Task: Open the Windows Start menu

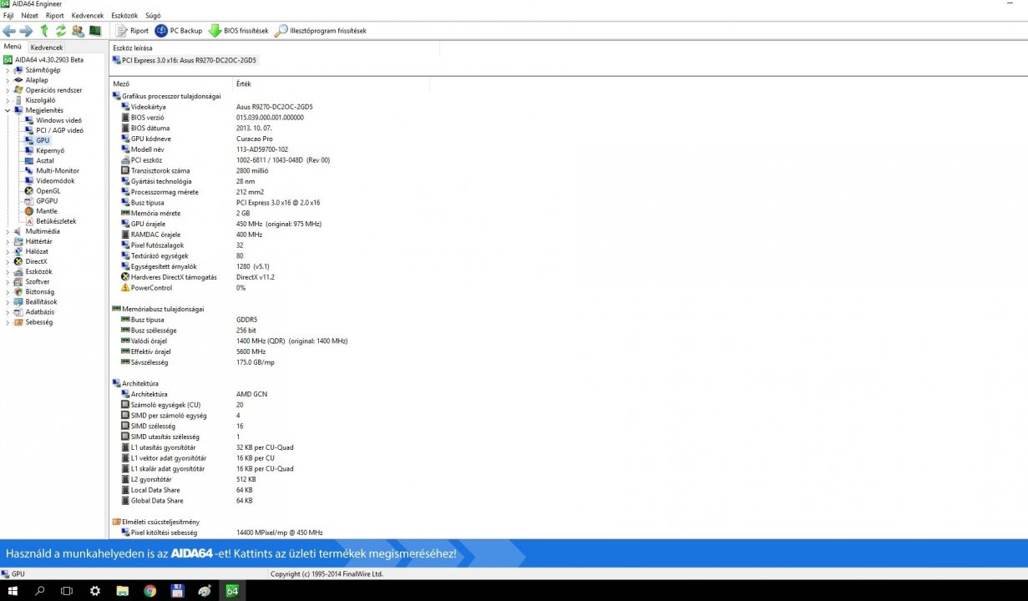Action: (x=13, y=591)
